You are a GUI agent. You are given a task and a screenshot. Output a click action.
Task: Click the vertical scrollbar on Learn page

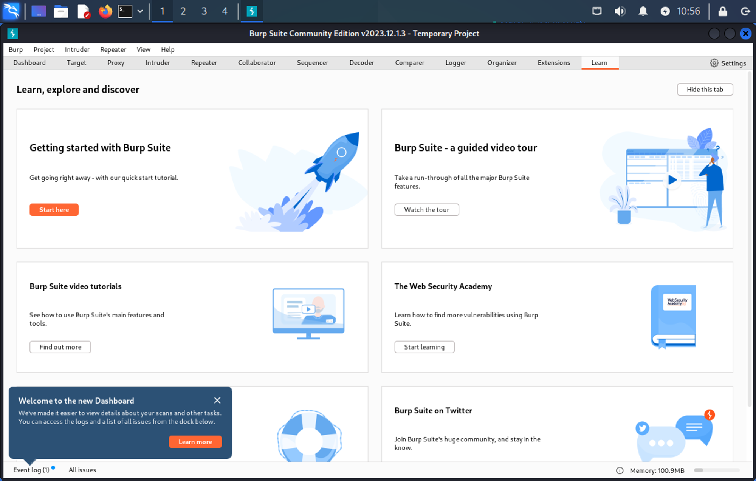pyautogui.click(x=750, y=240)
